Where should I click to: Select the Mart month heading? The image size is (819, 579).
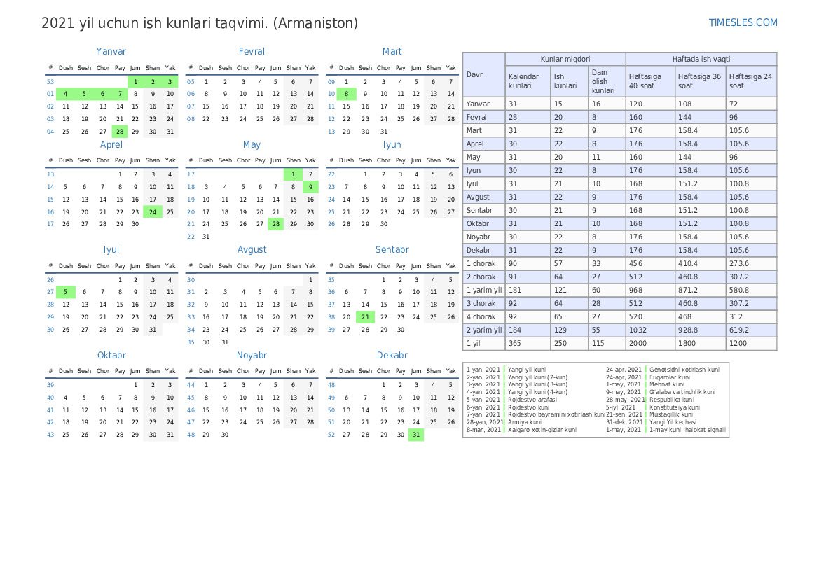(x=392, y=51)
